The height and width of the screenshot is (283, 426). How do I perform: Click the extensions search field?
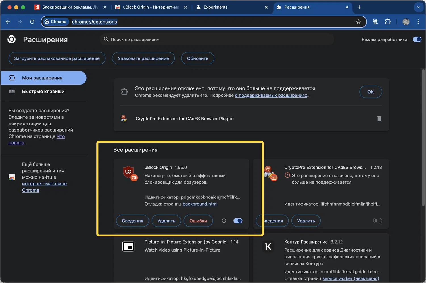tap(217, 39)
